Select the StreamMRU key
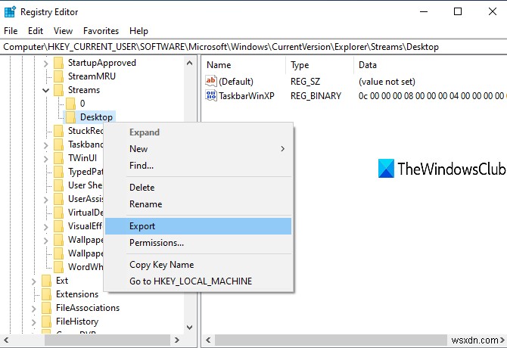This screenshot has width=507, height=348. pyautogui.click(x=92, y=76)
